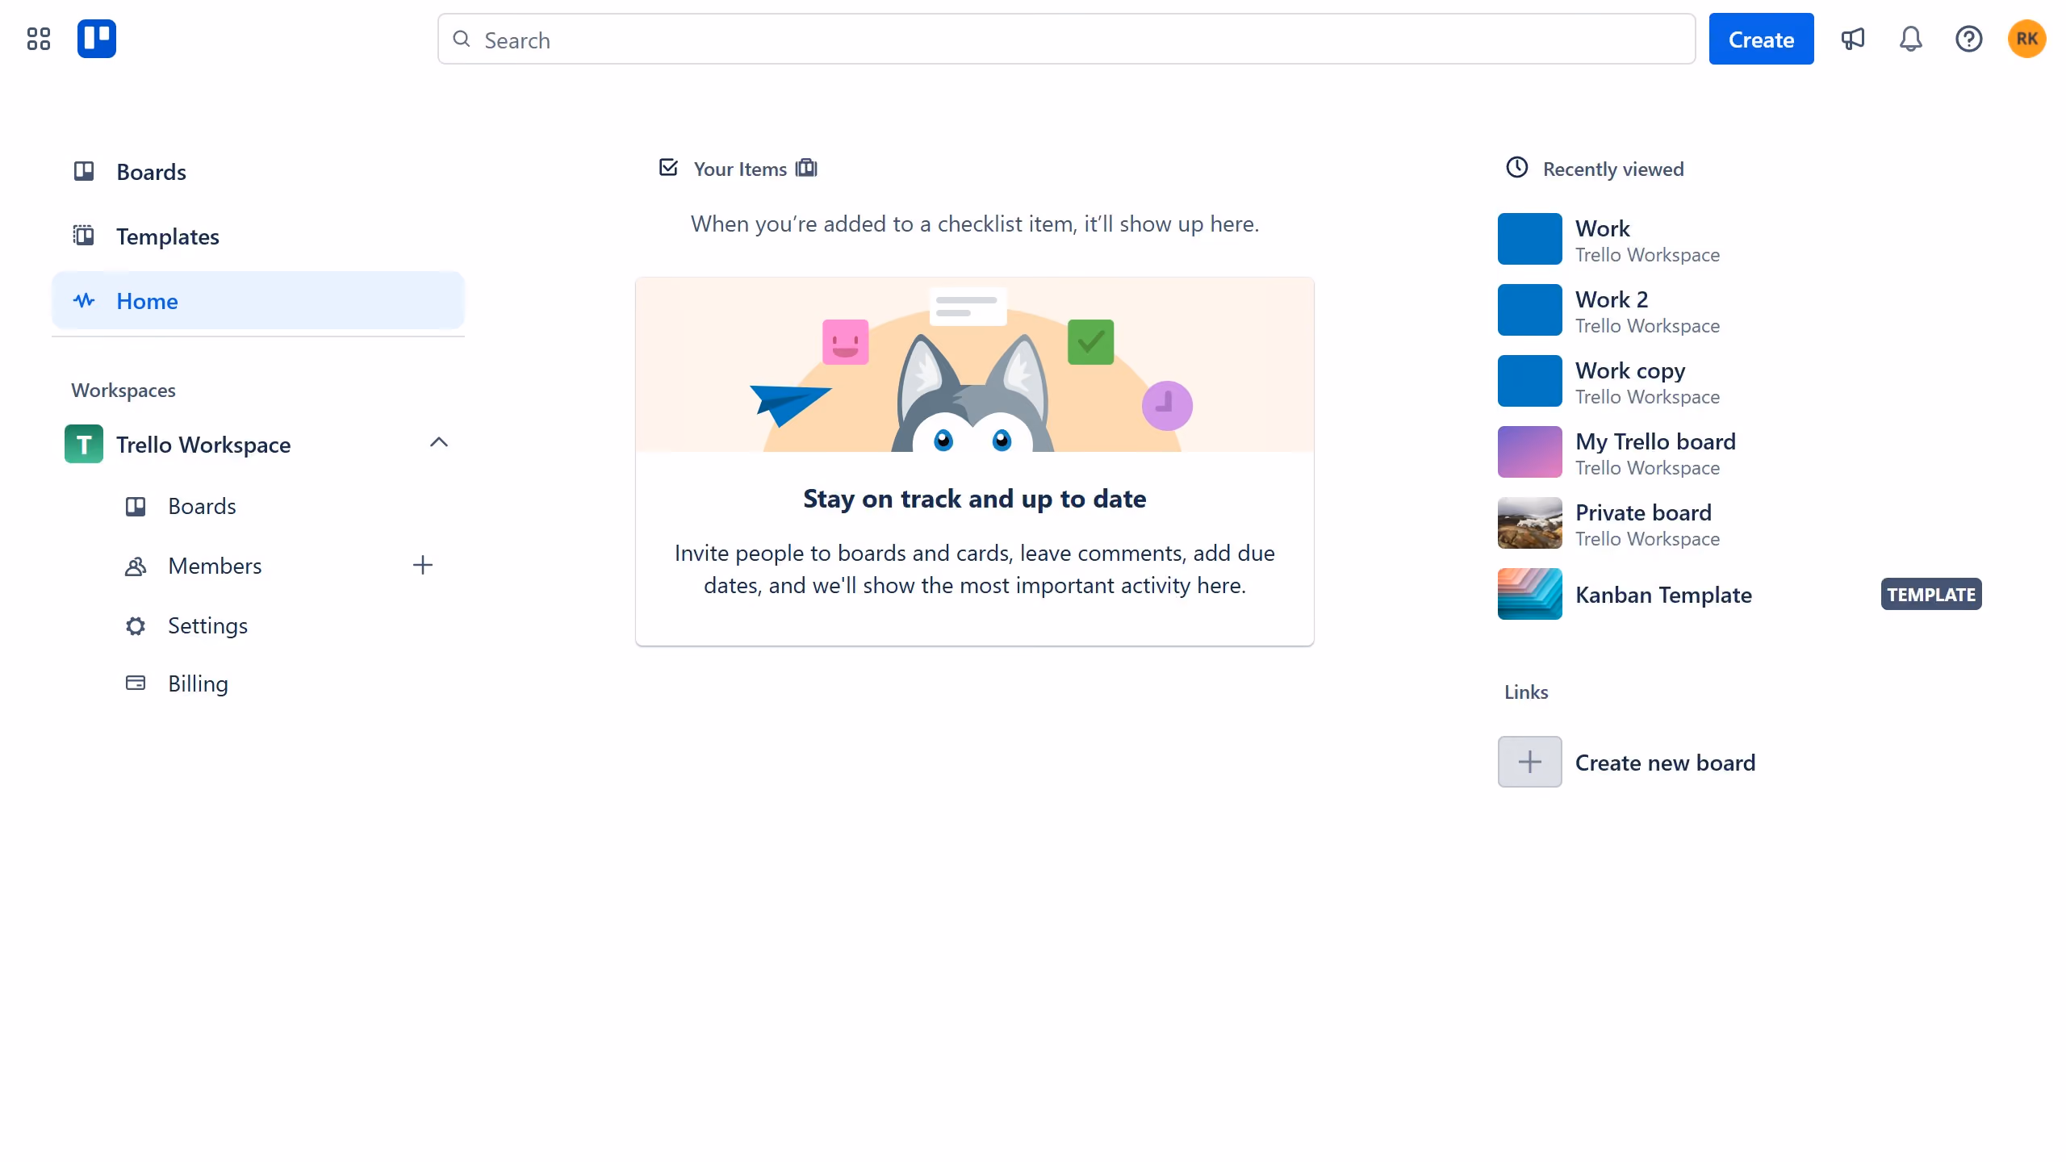Click Create new board link
Screen dimensions: 2066x1162
pyautogui.click(x=1665, y=763)
